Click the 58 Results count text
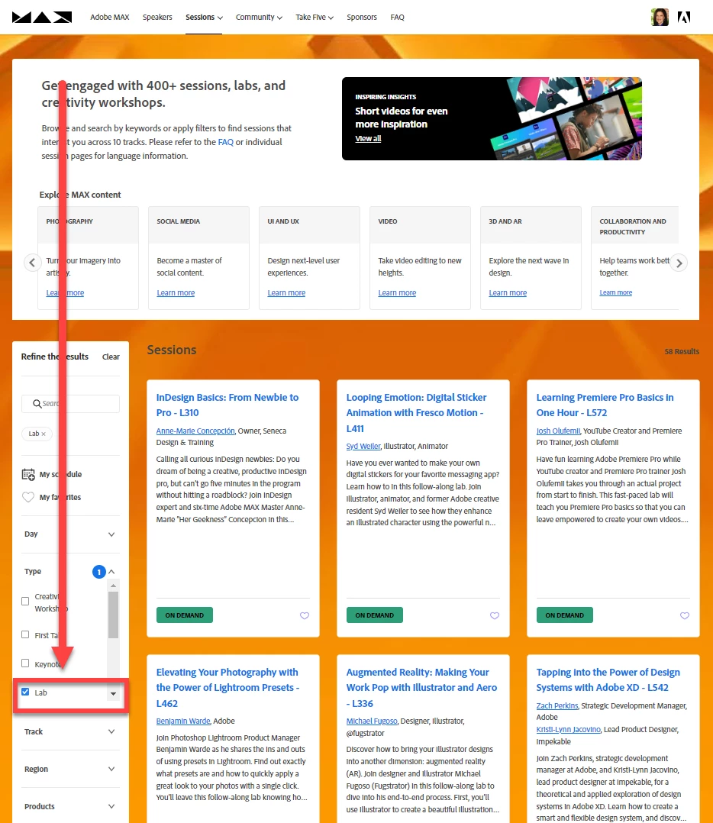 click(682, 352)
